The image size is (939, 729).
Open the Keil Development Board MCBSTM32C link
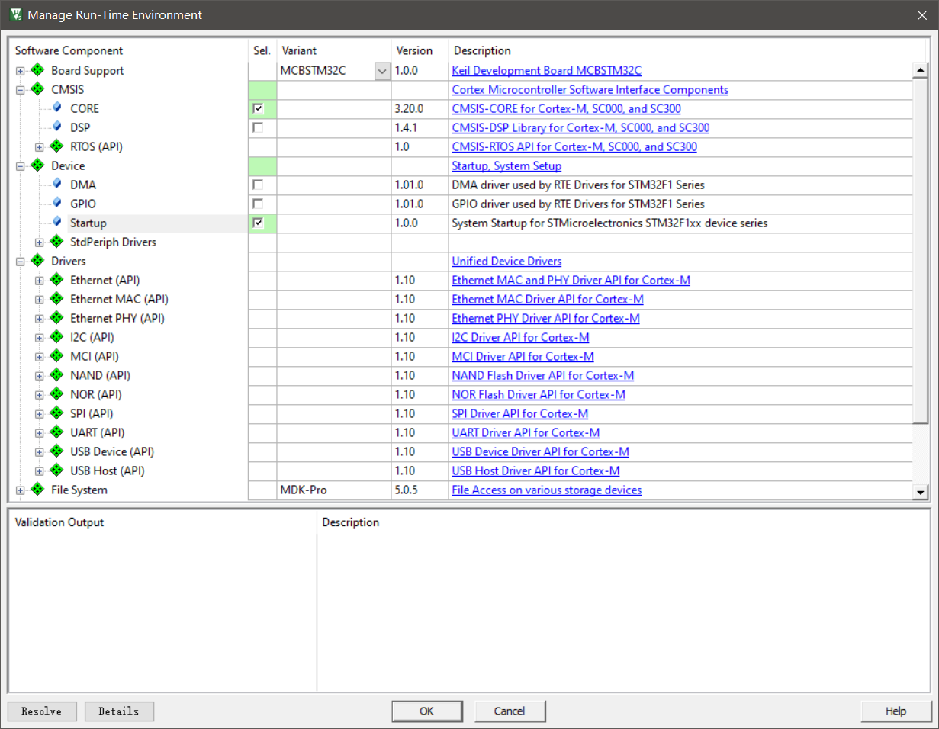[x=547, y=70]
